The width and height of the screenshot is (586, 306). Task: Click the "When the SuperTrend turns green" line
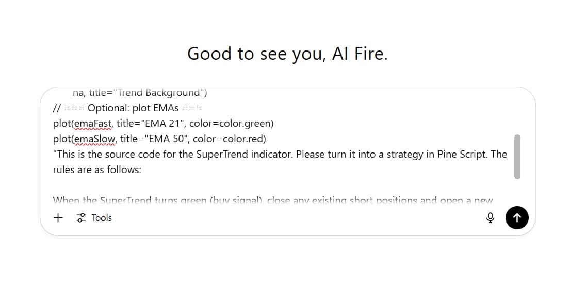click(x=273, y=200)
